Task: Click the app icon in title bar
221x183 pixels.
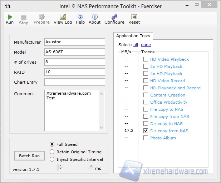Action: [x=8, y=6]
